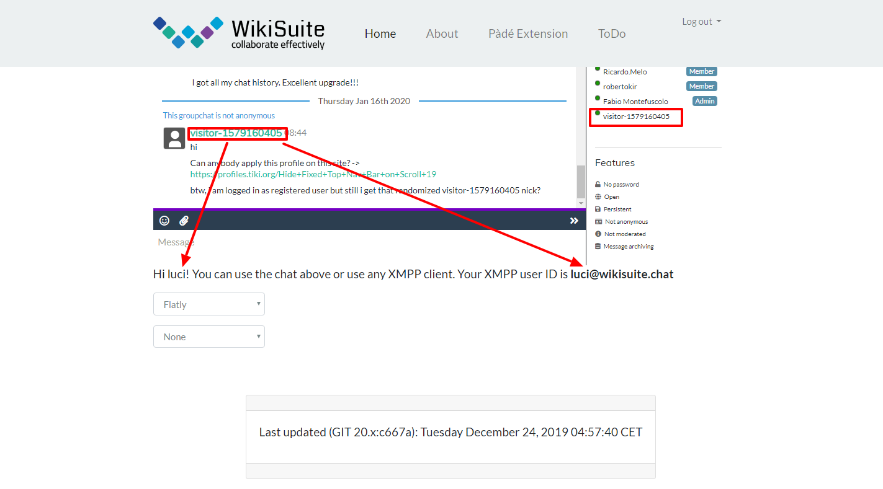Select robertokir in the occupants list
The image size is (883, 489).
click(x=620, y=87)
